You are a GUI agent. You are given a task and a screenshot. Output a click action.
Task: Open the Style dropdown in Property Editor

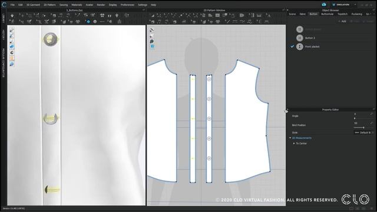click(x=364, y=132)
